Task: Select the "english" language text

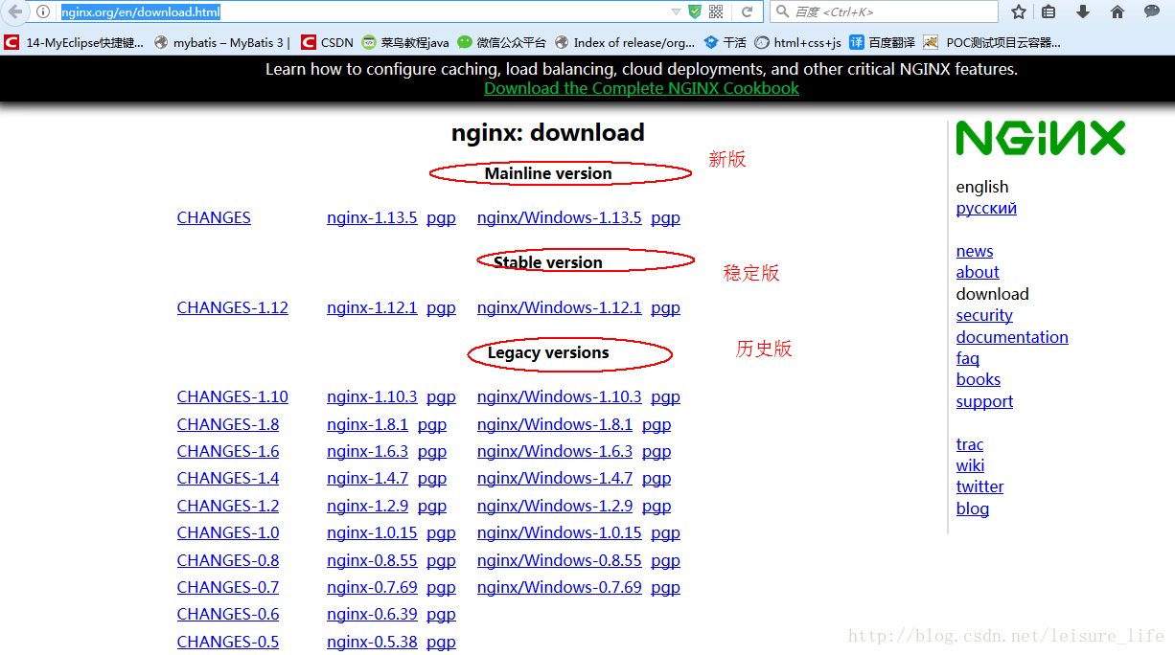Action: click(982, 187)
